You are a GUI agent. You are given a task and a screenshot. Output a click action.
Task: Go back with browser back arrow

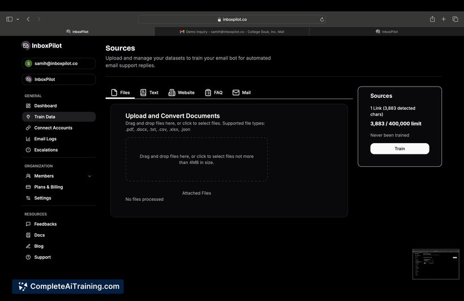[28, 19]
